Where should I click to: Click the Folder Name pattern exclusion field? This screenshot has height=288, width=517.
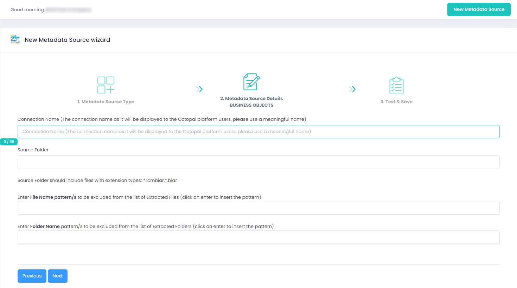258,237
